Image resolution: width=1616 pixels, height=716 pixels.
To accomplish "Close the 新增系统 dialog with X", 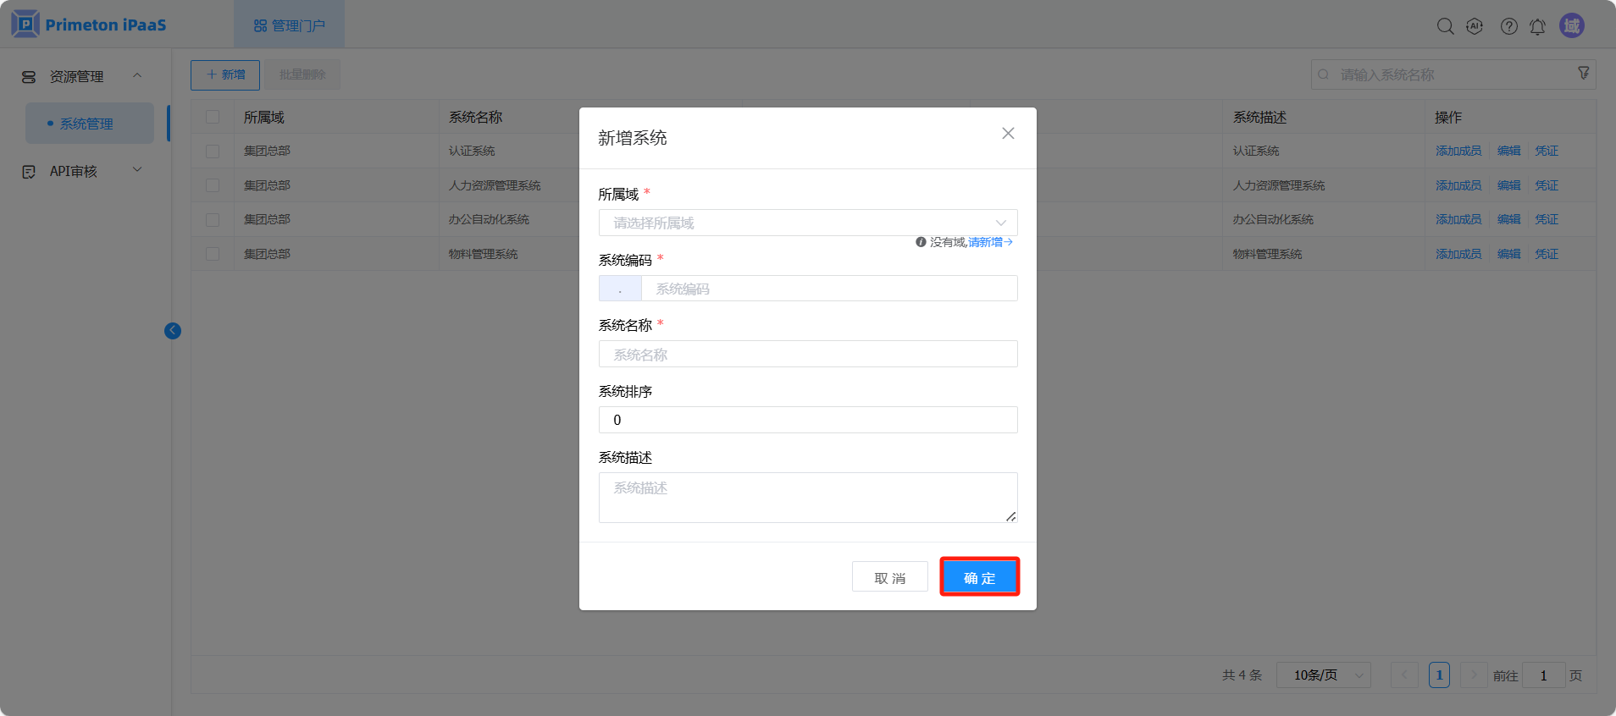I will (1008, 134).
